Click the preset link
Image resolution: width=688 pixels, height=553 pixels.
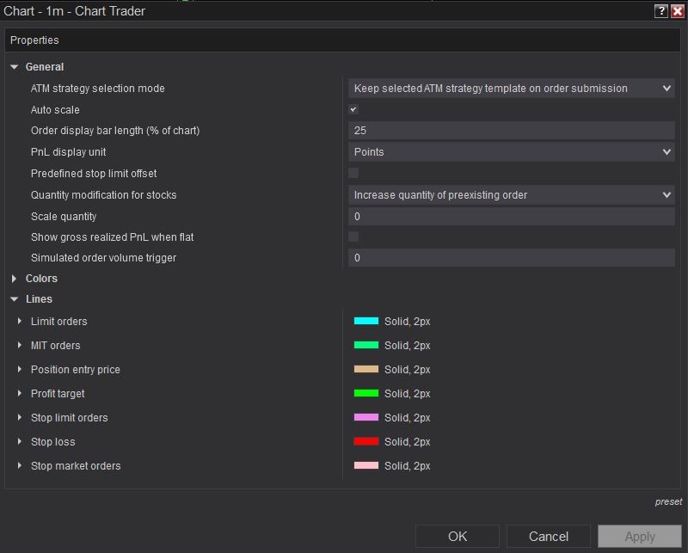coord(668,501)
